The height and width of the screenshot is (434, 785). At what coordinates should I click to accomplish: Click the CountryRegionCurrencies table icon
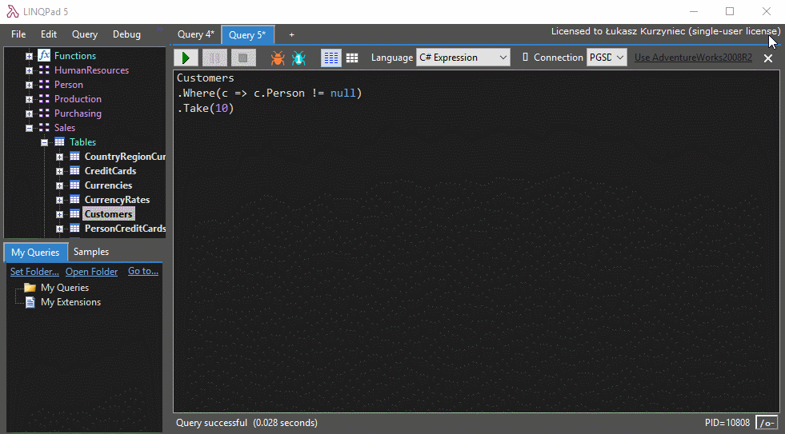[x=74, y=157]
